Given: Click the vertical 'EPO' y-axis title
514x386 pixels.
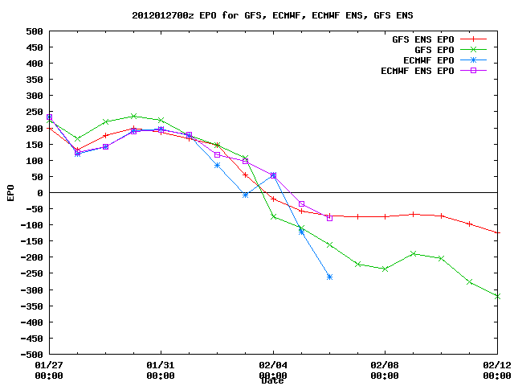Looking at the screenshot, I should (x=10, y=193).
